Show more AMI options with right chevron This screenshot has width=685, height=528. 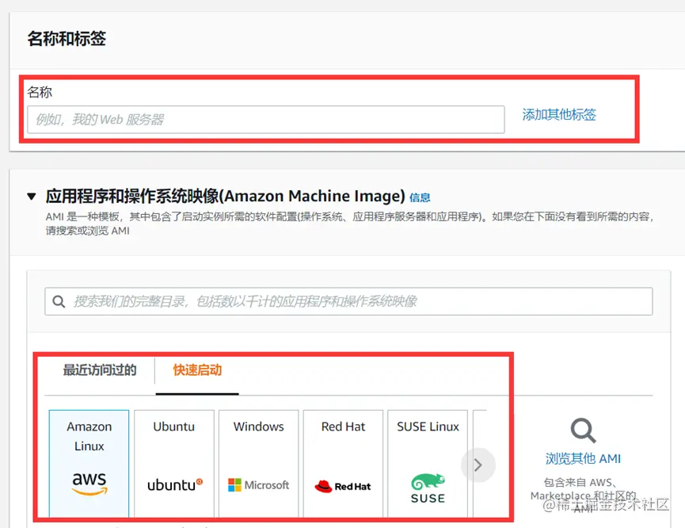478,465
